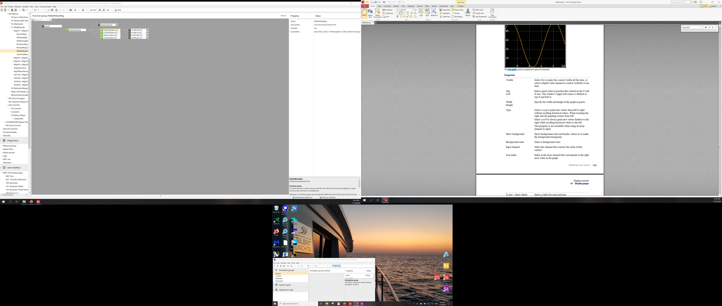Select Throttle simulation group in IQANsimulate
The height and width of the screenshot is (306, 722).
[x=278, y=276]
